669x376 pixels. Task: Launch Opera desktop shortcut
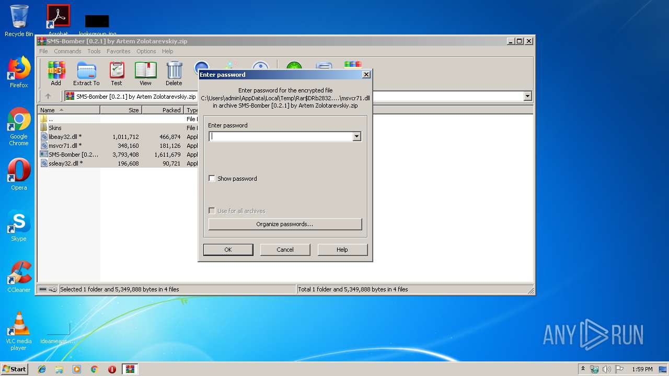click(x=19, y=174)
